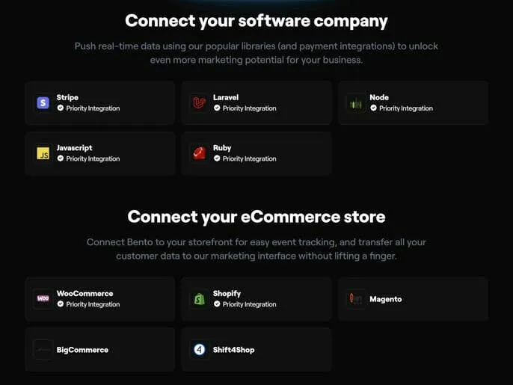Click the BigCommerce logo icon
Viewport: 513px width, 385px height.
(x=43, y=349)
